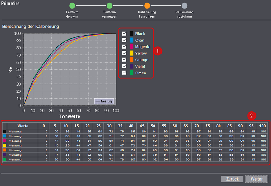Click the 5 column header in table

[x=55, y=126]
